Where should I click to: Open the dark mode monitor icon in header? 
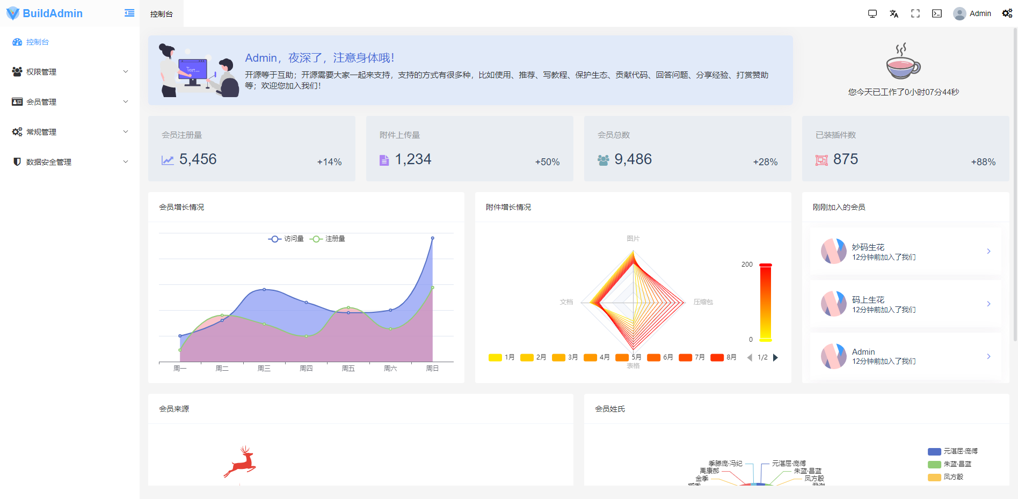click(872, 13)
